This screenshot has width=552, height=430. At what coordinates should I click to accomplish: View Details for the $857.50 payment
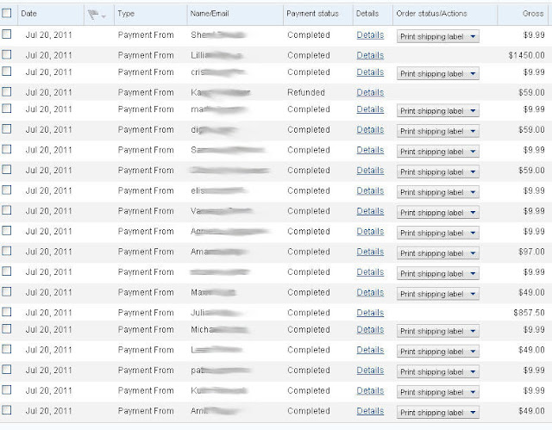370,313
